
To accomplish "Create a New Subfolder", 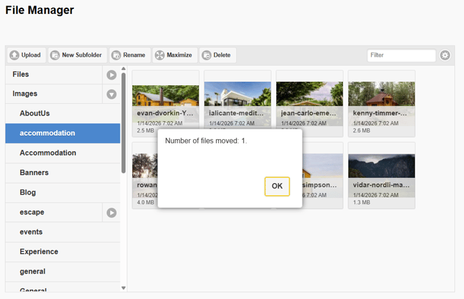I will coord(78,55).
